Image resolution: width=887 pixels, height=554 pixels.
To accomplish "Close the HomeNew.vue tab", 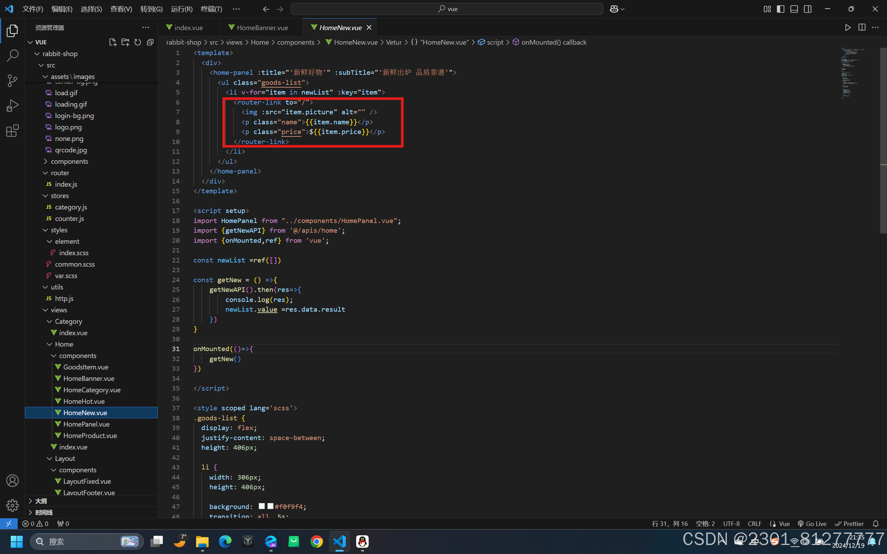I will (369, 27).
